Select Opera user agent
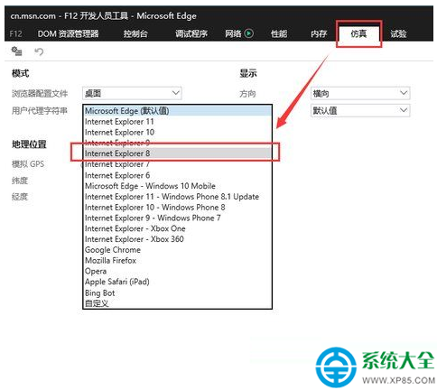437x390 pixels. pyautogui.click(x=177, y=271)
